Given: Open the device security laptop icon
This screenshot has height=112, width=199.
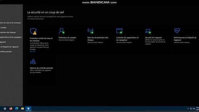Looking at the screenshot, I should (x=148, y=31).
